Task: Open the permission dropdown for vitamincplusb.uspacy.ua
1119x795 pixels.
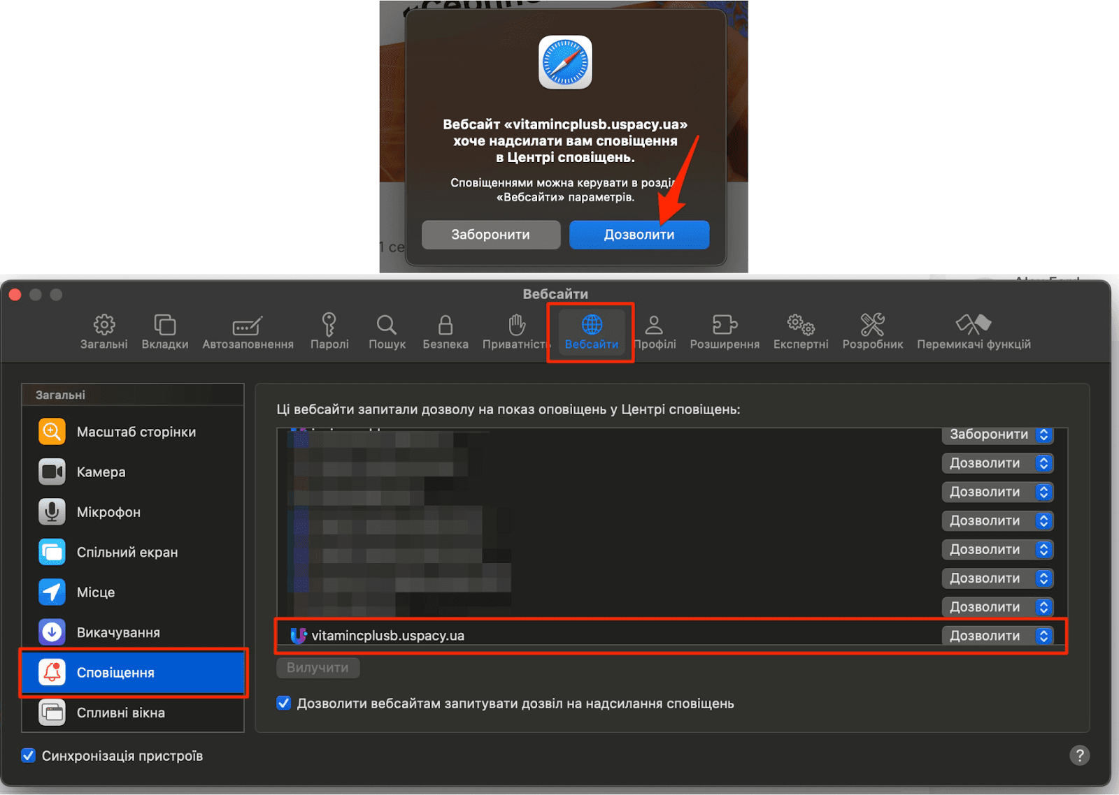Action: click(x=997, y=636)
